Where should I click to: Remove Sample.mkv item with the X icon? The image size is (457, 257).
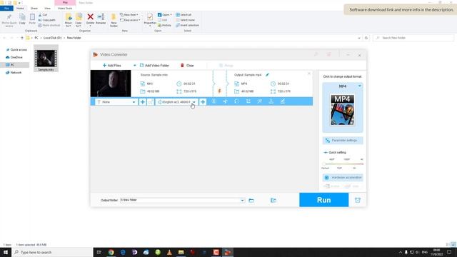tap(309, 74)
